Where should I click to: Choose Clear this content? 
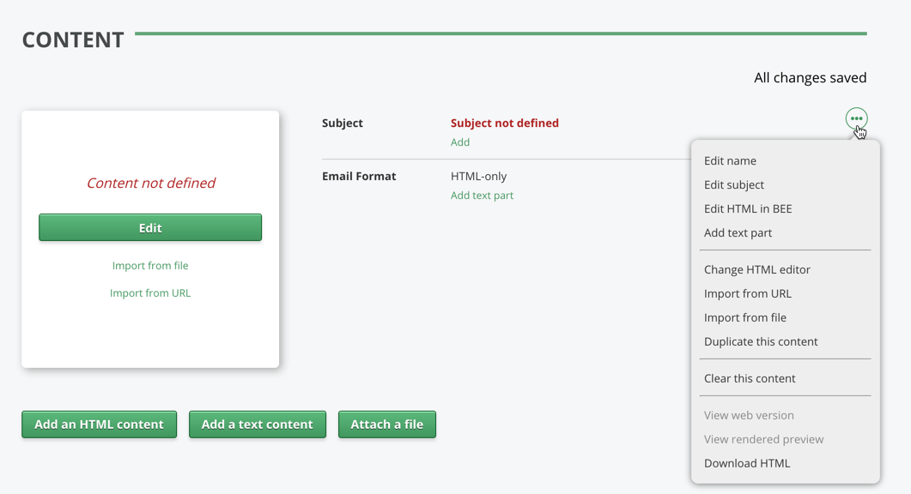(x=750, y=378)
